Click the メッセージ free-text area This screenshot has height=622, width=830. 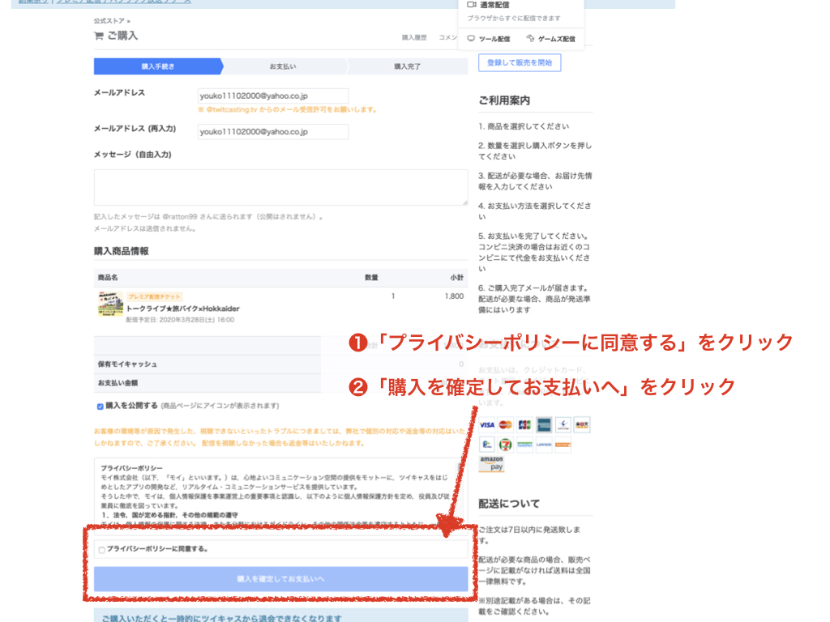pyautogui.click(x=280, y=187)
